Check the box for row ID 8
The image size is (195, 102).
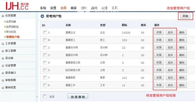click(45, 40)
